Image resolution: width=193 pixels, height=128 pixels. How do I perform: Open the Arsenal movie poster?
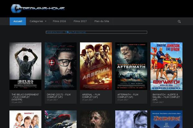(x=96, y=66)
